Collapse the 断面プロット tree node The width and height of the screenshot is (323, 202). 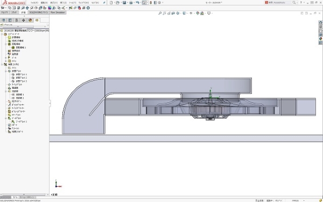pos(6,71)
